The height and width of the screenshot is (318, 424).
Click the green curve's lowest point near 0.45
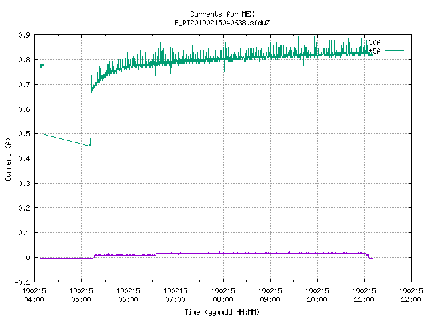click(90, 146)
